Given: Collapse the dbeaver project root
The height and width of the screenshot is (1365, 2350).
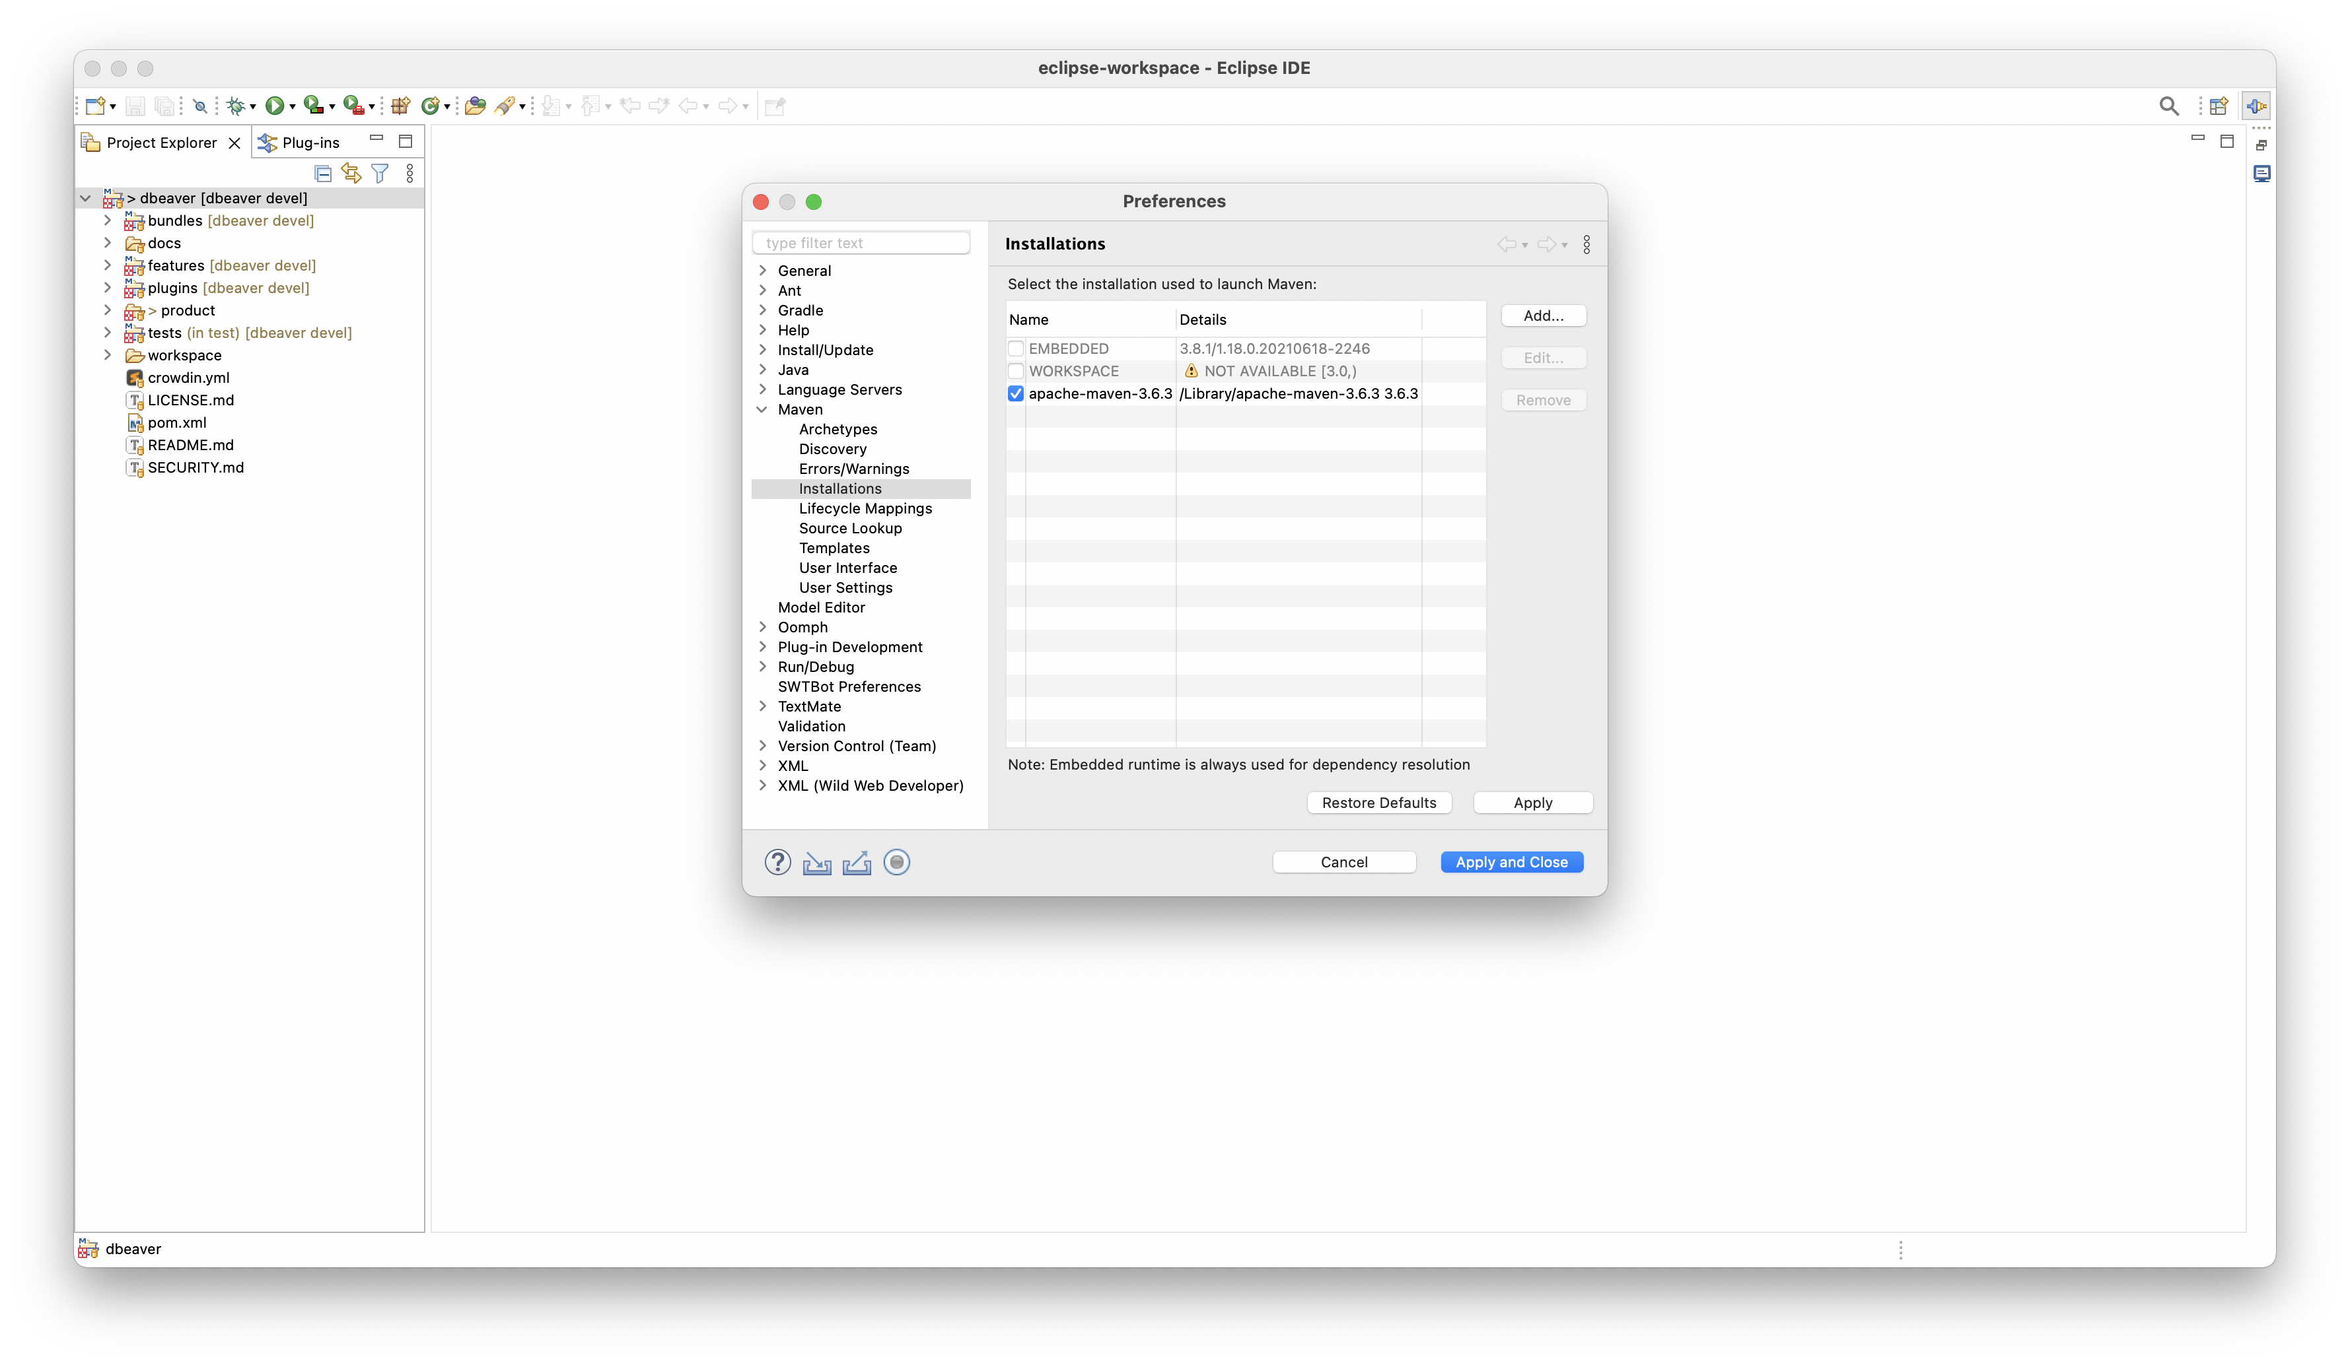Looking at the screenshot, I should click(86, 199).
